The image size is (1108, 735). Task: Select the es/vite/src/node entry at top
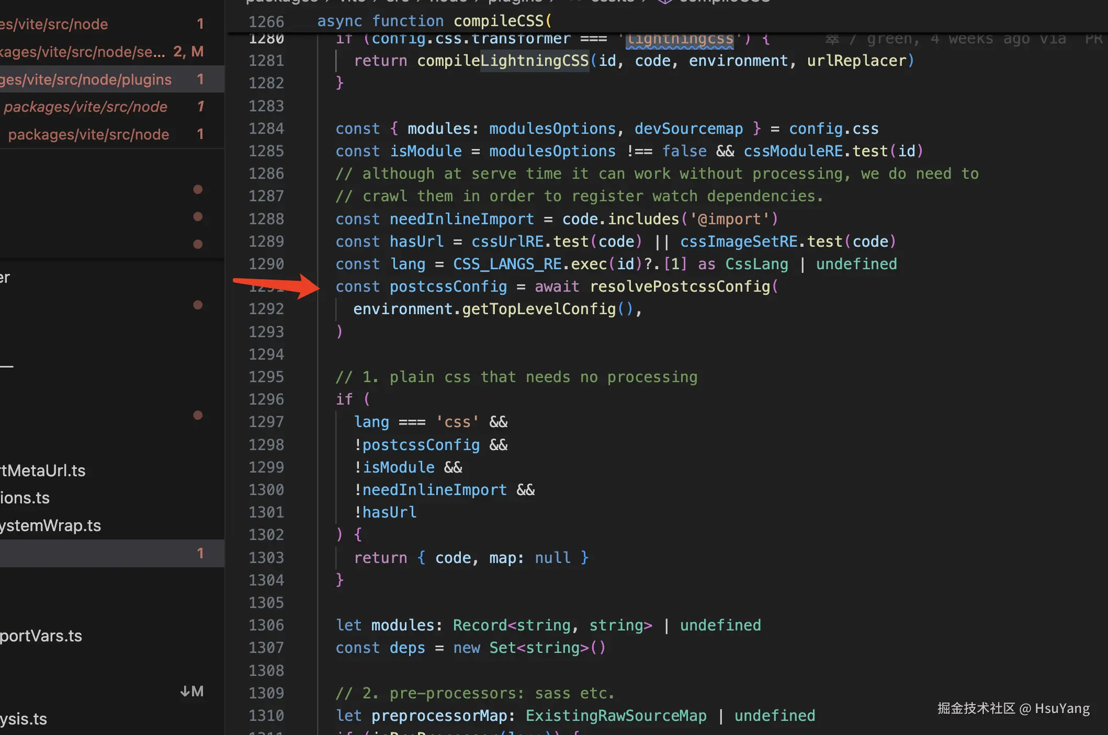pyautogui.click(x=54, y=24)
